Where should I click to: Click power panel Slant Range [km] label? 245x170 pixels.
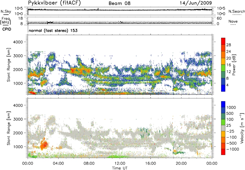point(9,65)
